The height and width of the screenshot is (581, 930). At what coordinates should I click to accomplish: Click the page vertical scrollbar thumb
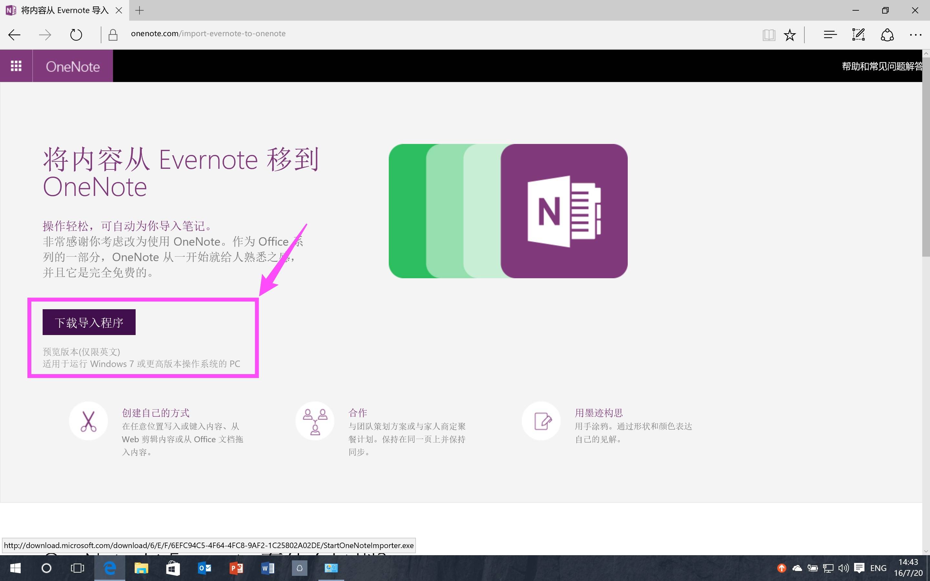[926, 154]
